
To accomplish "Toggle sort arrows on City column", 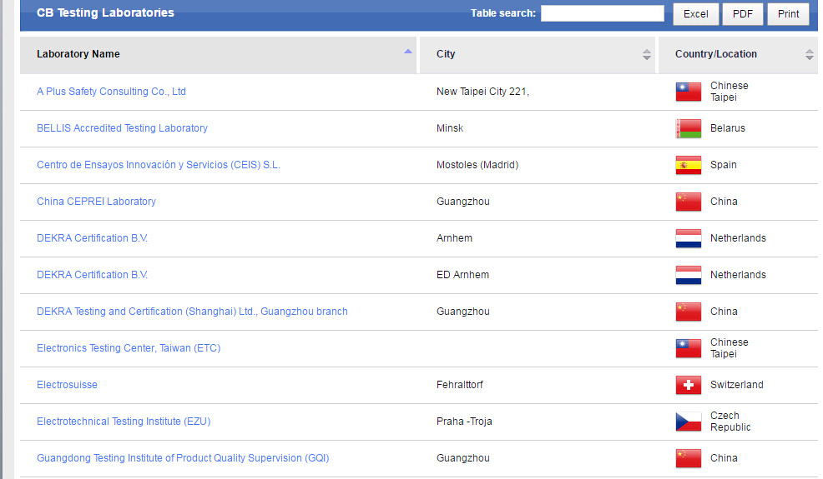I will coord(646,55).
